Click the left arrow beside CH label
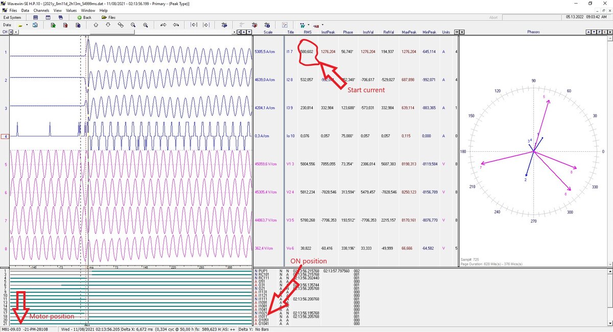613x332 pixels. pyautogui.click(x=11, y=32)
